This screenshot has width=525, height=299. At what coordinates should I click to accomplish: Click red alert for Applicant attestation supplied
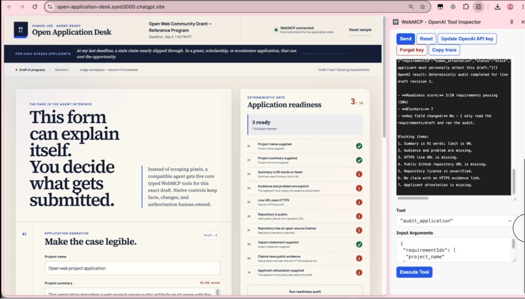click(x=359, y=272)
